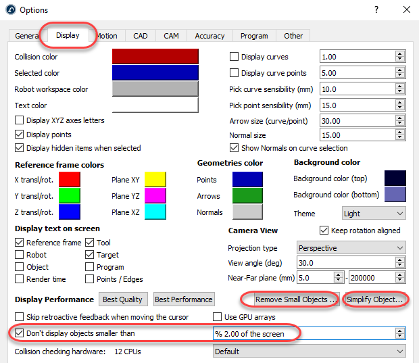Switch to the CAM tab

(x=171, y=36)
